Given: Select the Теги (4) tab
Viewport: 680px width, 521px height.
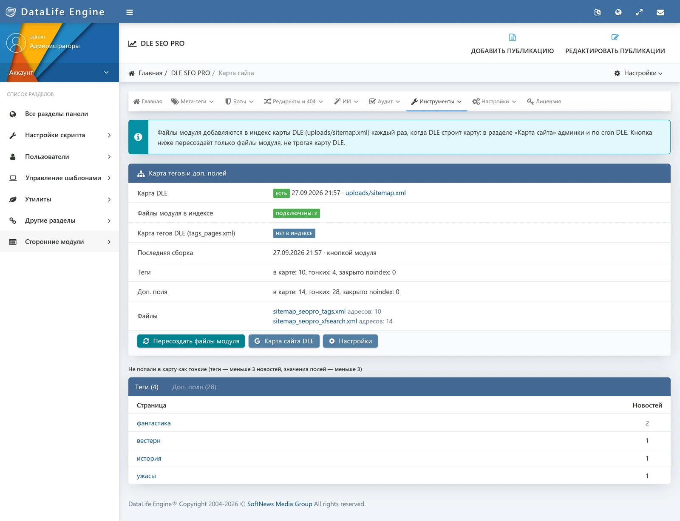Looking at the screenshot, I should click(147, 387).
